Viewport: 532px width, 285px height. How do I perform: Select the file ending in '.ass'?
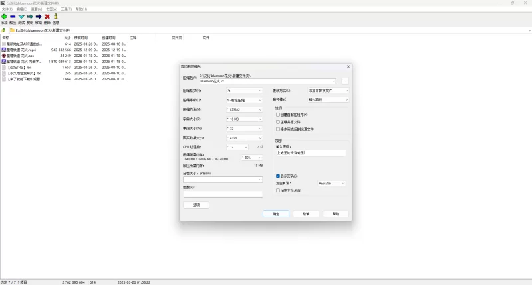21,56
